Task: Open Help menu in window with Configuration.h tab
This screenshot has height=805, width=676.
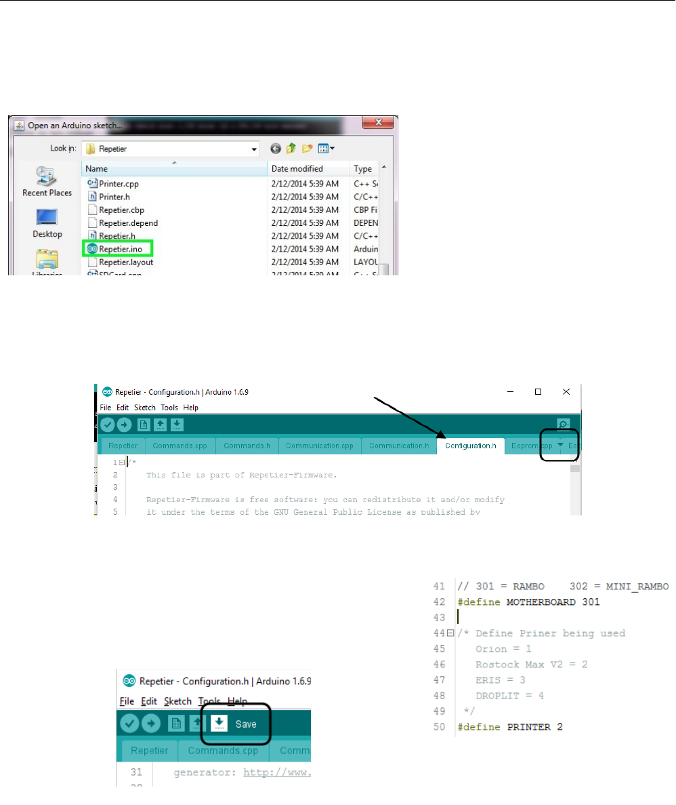Action: 191,408
